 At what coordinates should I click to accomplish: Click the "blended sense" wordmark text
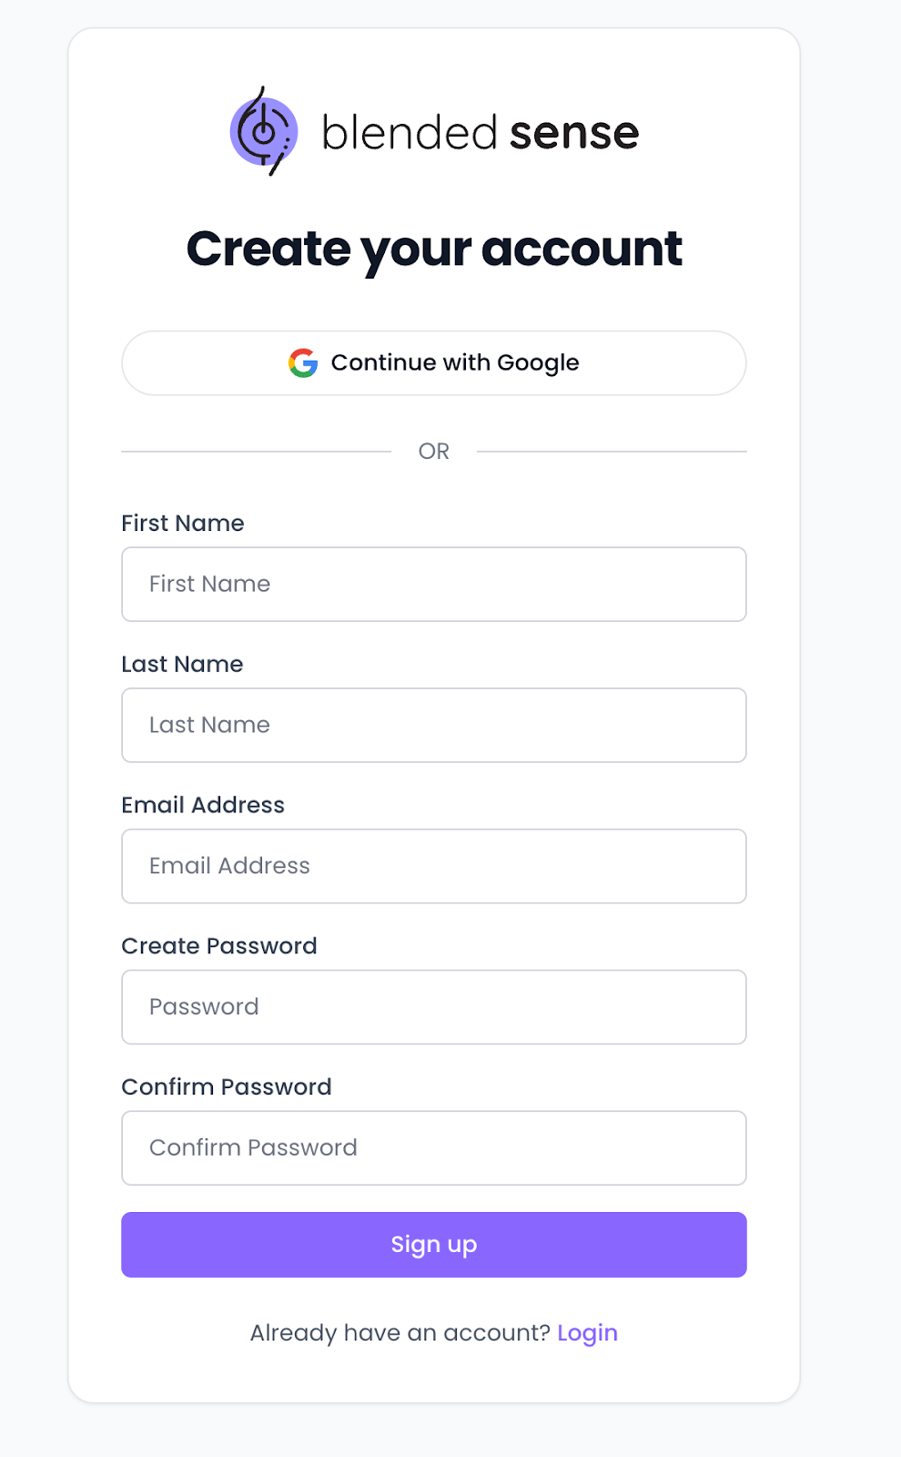tap(480, 133)
